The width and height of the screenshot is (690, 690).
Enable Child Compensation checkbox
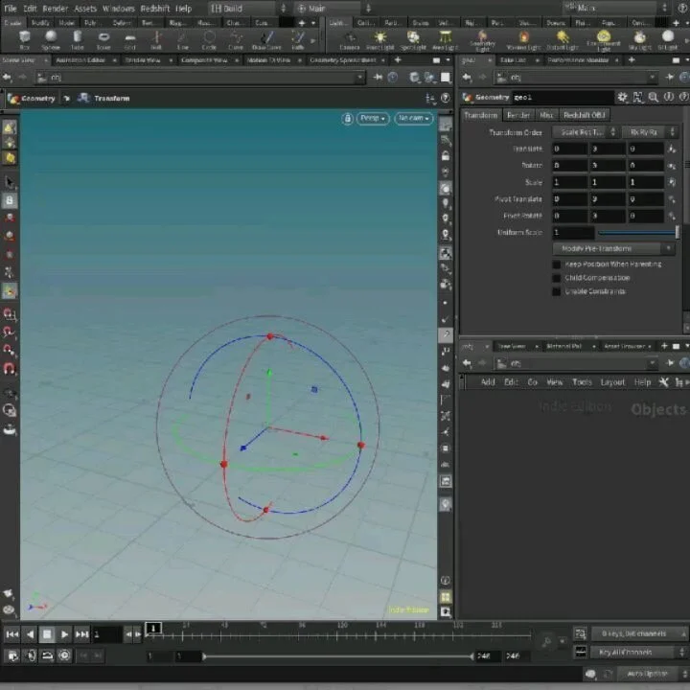coord(557,278)
